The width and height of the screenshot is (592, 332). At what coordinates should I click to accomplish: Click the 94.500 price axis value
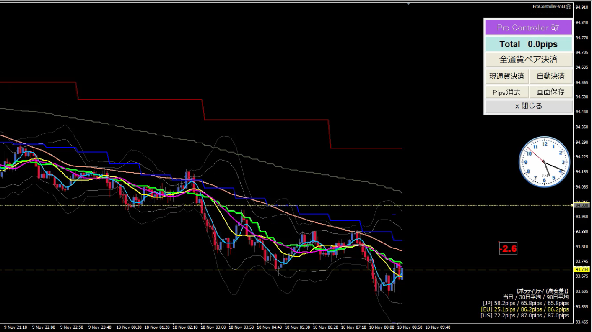581,97
